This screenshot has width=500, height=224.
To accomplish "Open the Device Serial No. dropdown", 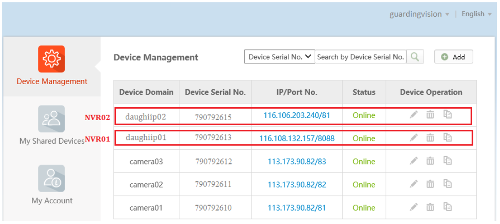I will pos(280,57).
